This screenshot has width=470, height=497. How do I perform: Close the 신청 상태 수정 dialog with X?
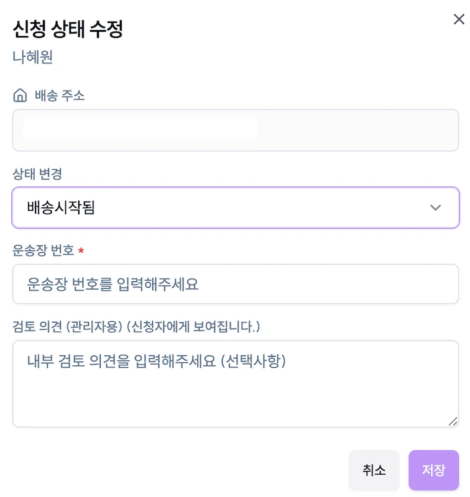coord(459,19)
